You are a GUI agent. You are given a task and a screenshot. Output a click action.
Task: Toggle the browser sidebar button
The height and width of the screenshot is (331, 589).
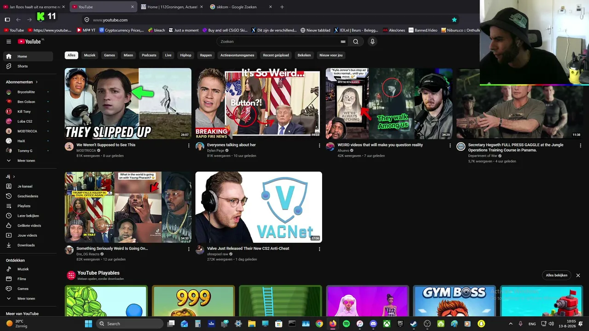pos(7,20)
